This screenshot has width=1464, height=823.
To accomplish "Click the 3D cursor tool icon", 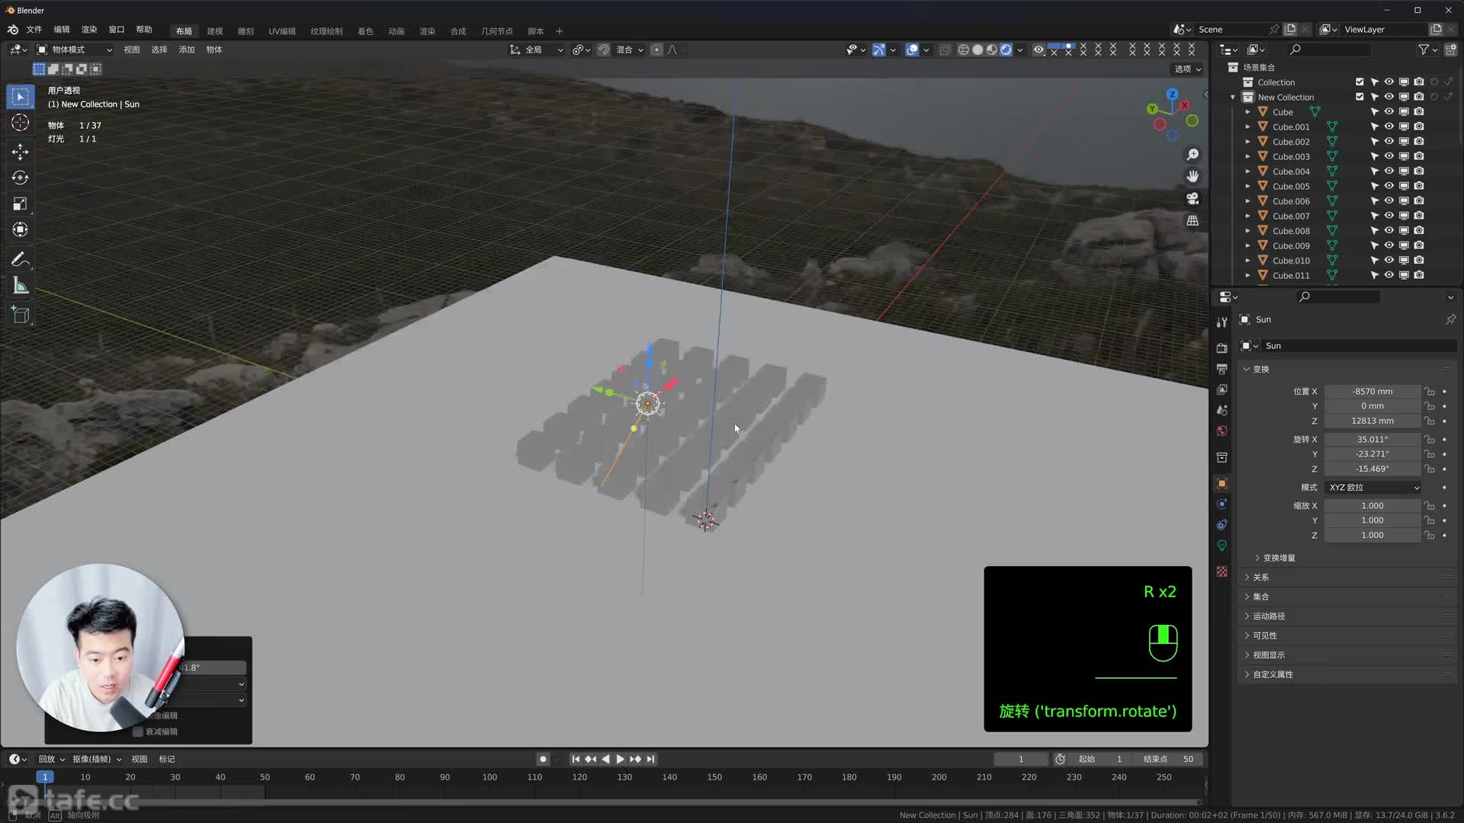I will pyautogui.click(x=21, y=123).
